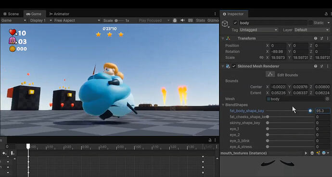This screenshot has width=332, height=177.
Task: Collapse the BlendShapes foldout
Action: pyautogui.click(x=223, y=105)
